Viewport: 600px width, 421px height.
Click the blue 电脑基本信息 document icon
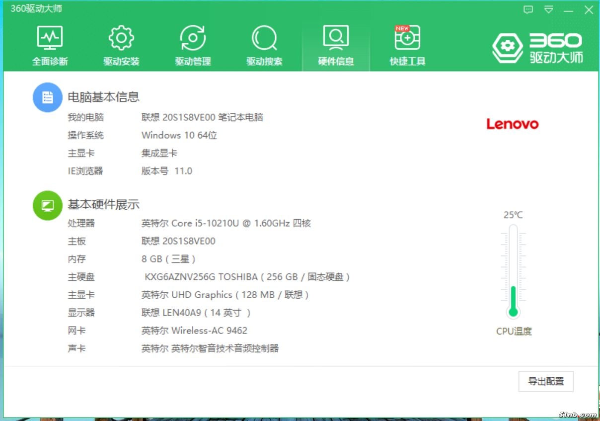pyautogui.click(x=47, y=97)
